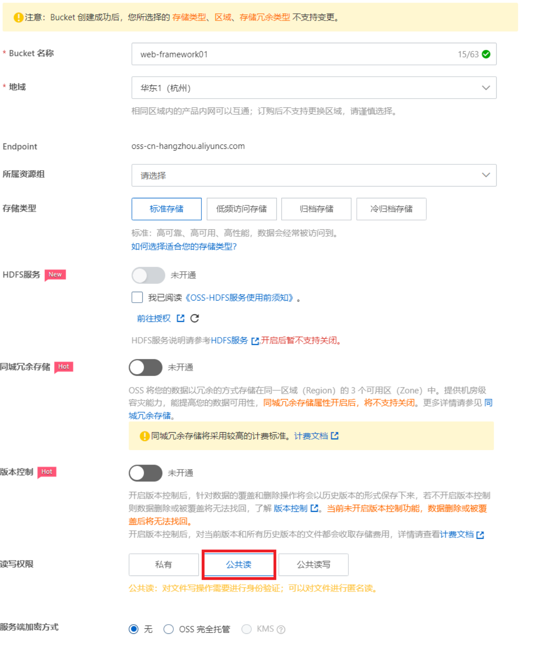Click the Endpoint value oss-cn-hangzhou.aliyuncs.com
The image size is (541, 646).
pos(188,146)
